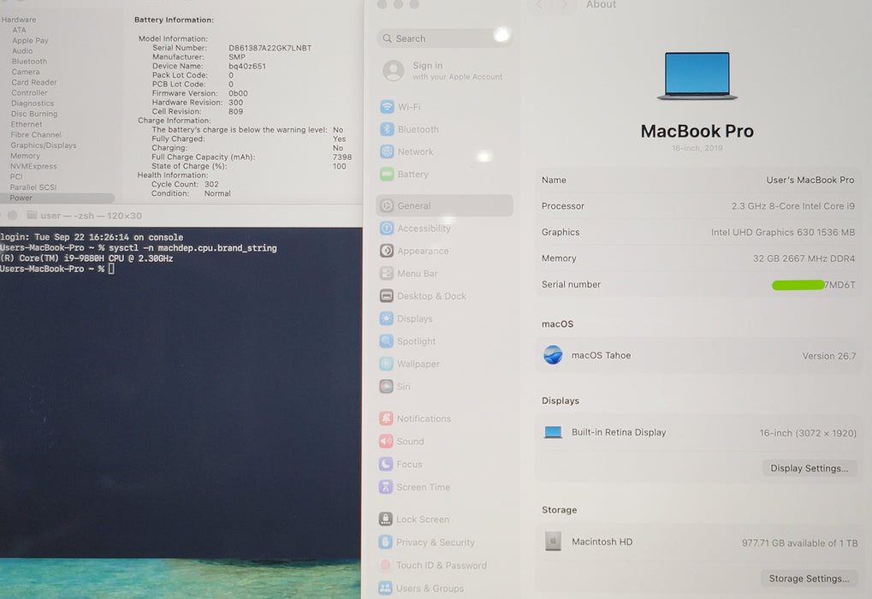
Task: Click the MacBook Pro laptop image
Action: 697,76
